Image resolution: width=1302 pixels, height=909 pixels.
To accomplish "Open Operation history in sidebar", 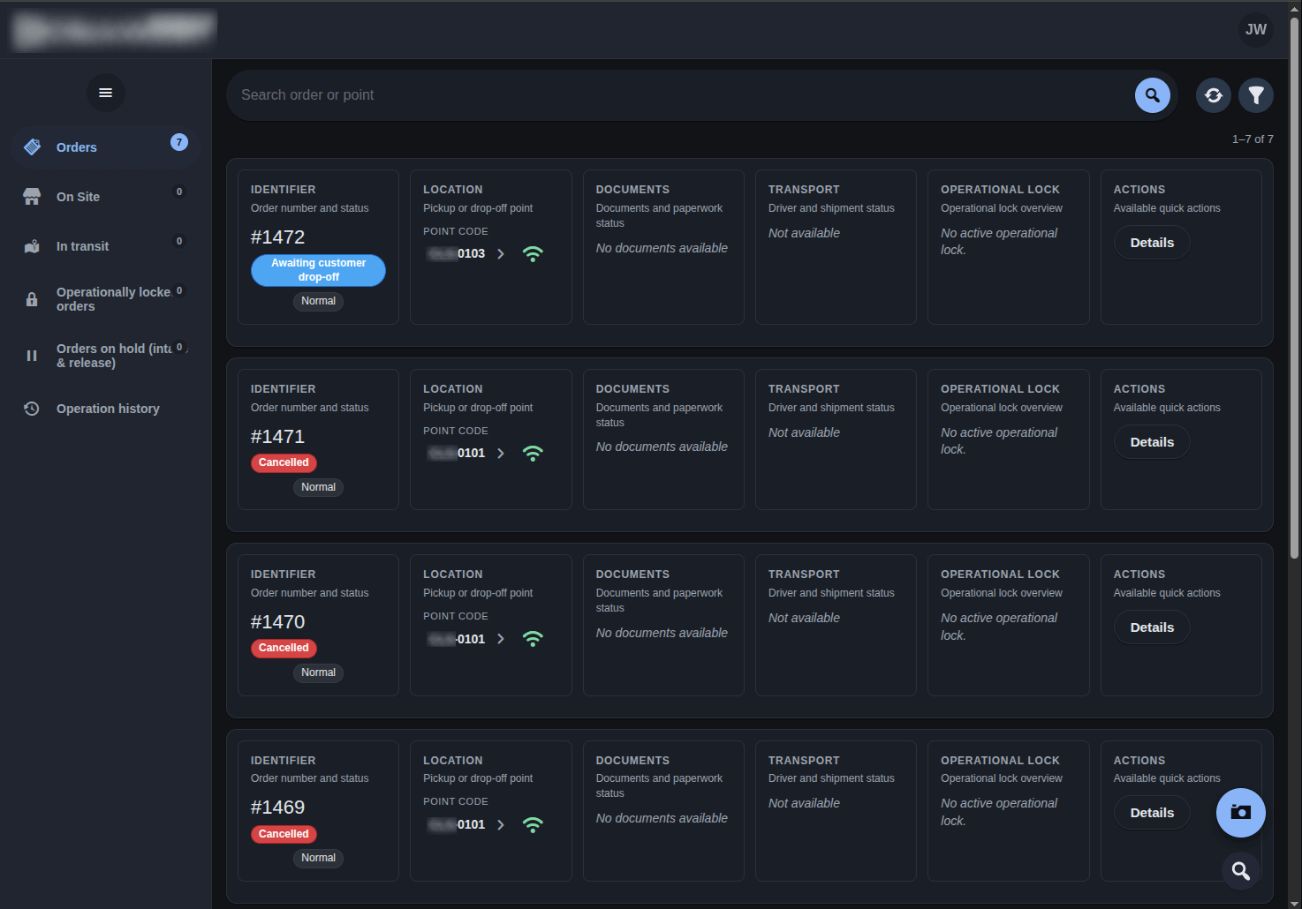I will pyautogui.click(x=108, y=409).
